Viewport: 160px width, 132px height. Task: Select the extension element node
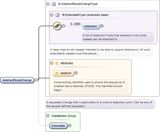click(90, 26)
